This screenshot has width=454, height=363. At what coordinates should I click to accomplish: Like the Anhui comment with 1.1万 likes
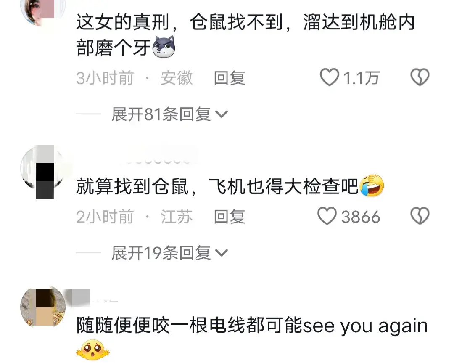(329, 77)
